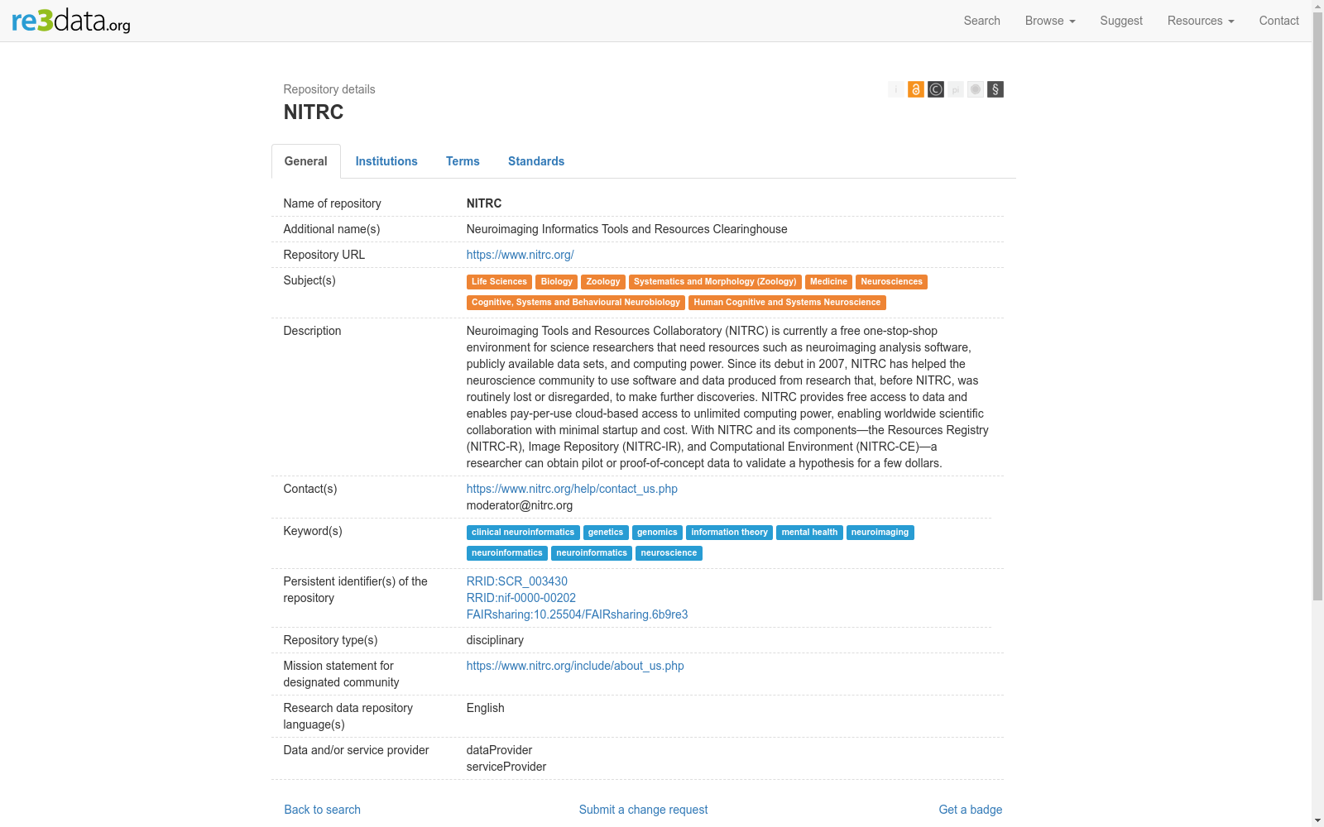Click the 'English' language value

click(x=486, y=708)
